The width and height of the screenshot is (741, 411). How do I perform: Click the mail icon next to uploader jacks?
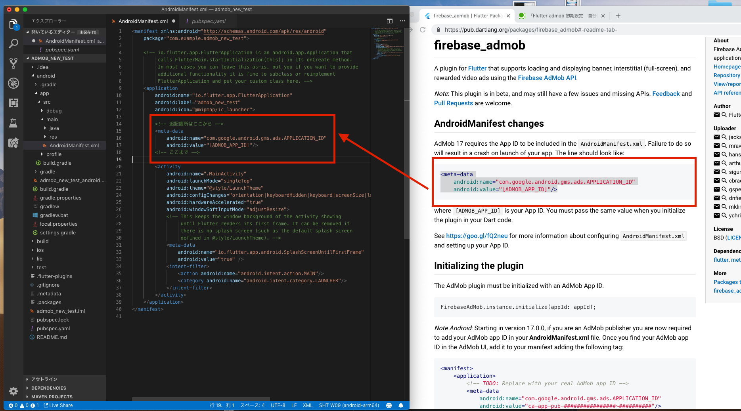click(717, 137)
